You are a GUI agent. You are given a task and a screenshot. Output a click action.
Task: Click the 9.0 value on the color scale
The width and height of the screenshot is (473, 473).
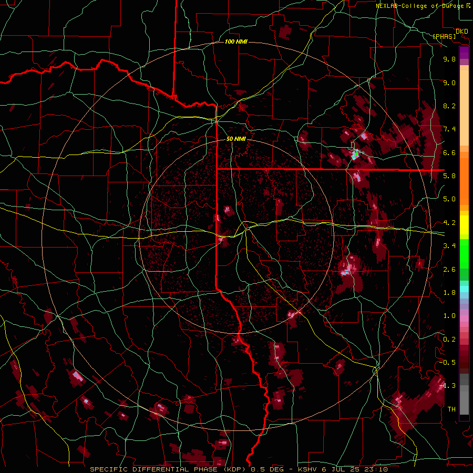(449, 83)
